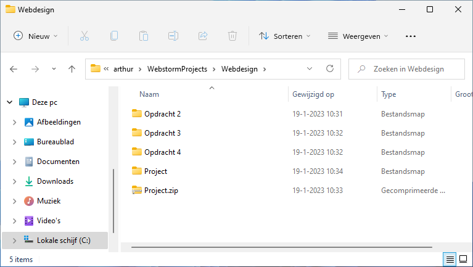This screenshot has height=267, width=473.
Task: Expand the Bureaublad tree node
Action: 14,142
